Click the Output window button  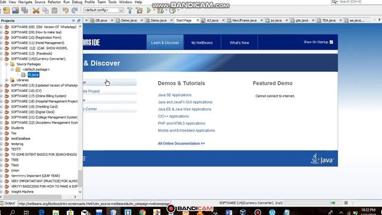(x=8, y=203)
